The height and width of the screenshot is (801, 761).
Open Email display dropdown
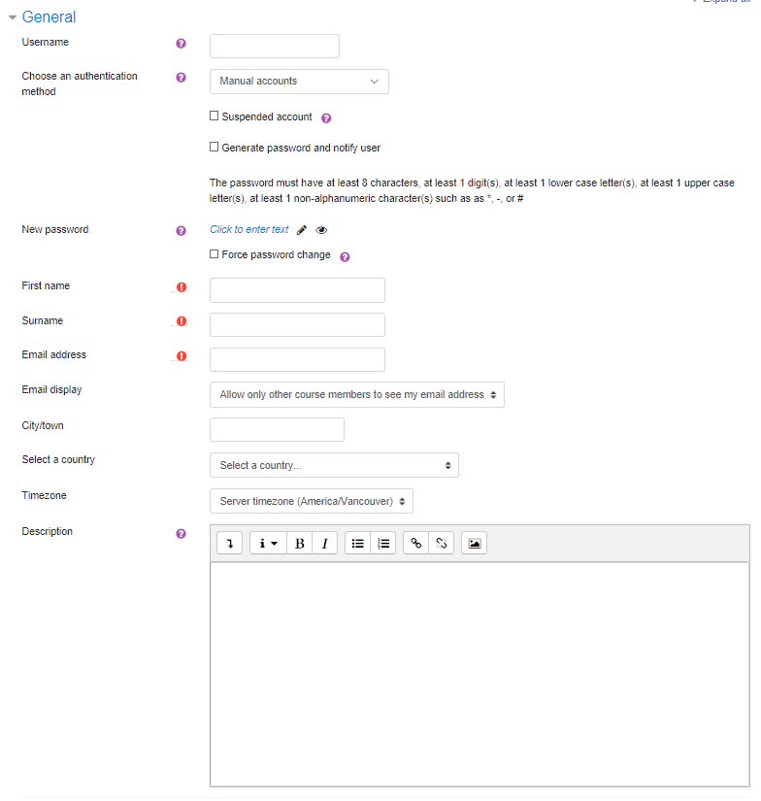357,395
